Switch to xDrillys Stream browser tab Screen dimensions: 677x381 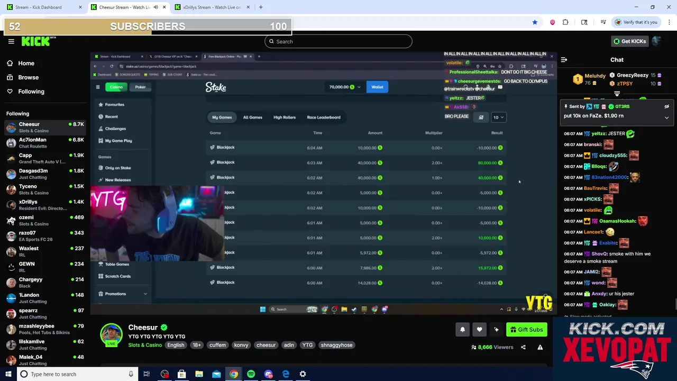tap(212, 7)
